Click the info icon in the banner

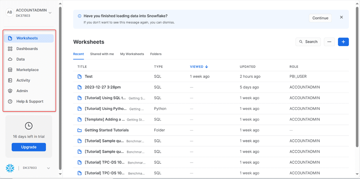point(80,16)
